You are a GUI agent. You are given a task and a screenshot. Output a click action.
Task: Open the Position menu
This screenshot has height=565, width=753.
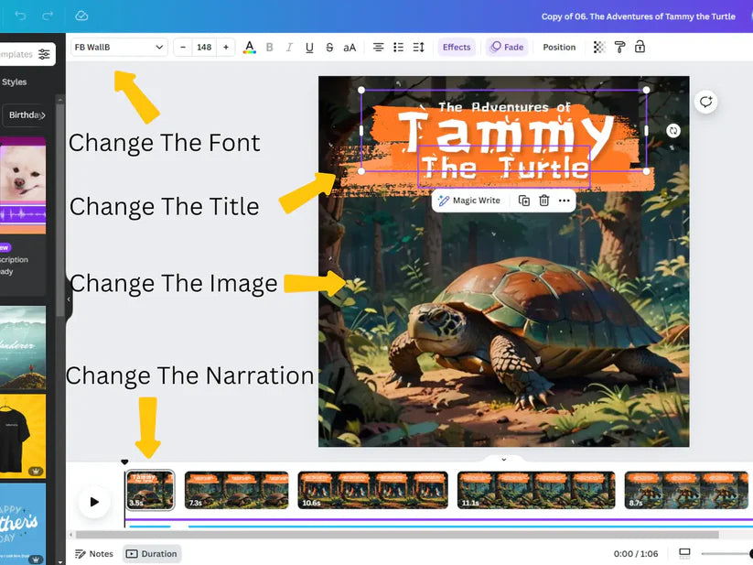pyautogui.click(x=559, y=48)
